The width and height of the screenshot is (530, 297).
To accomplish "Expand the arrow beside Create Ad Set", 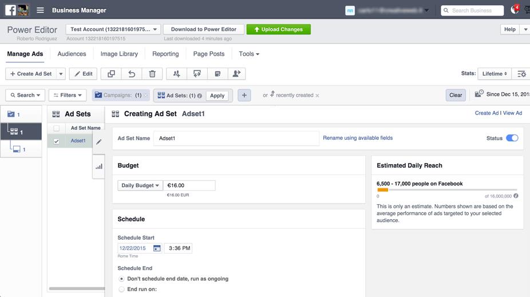I will [61, 74].
